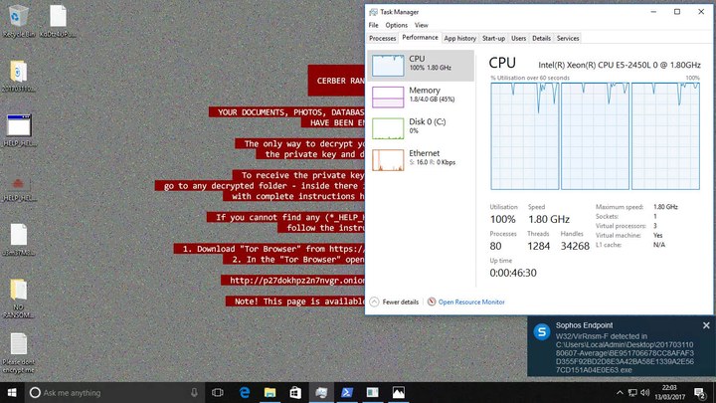Click the Open Resource Monitor link
The image size is (716, 403).
[x=471, y=302]
